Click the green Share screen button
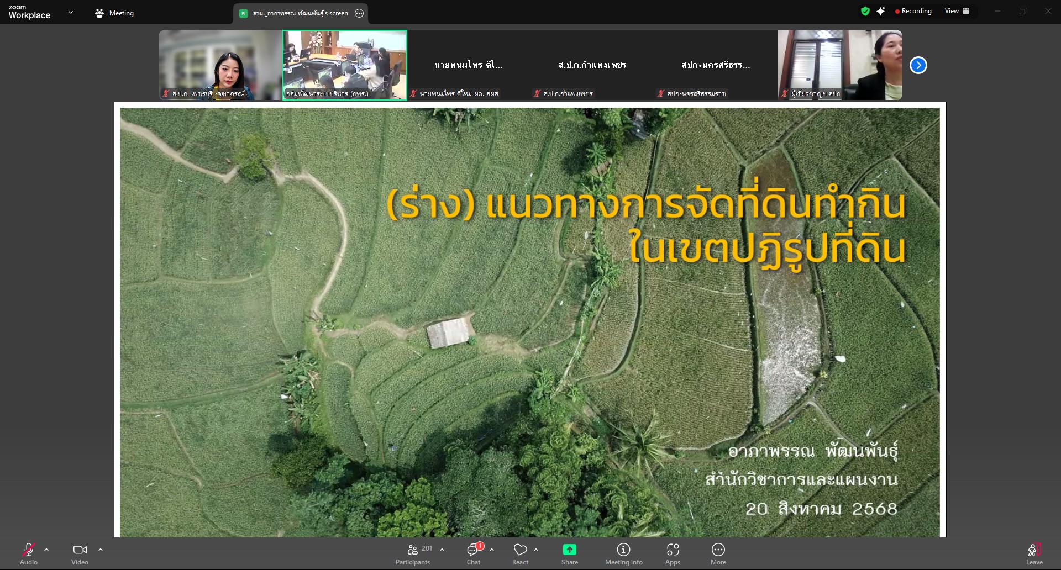Viewport: 1061px width, 570px height. [569, 554]
